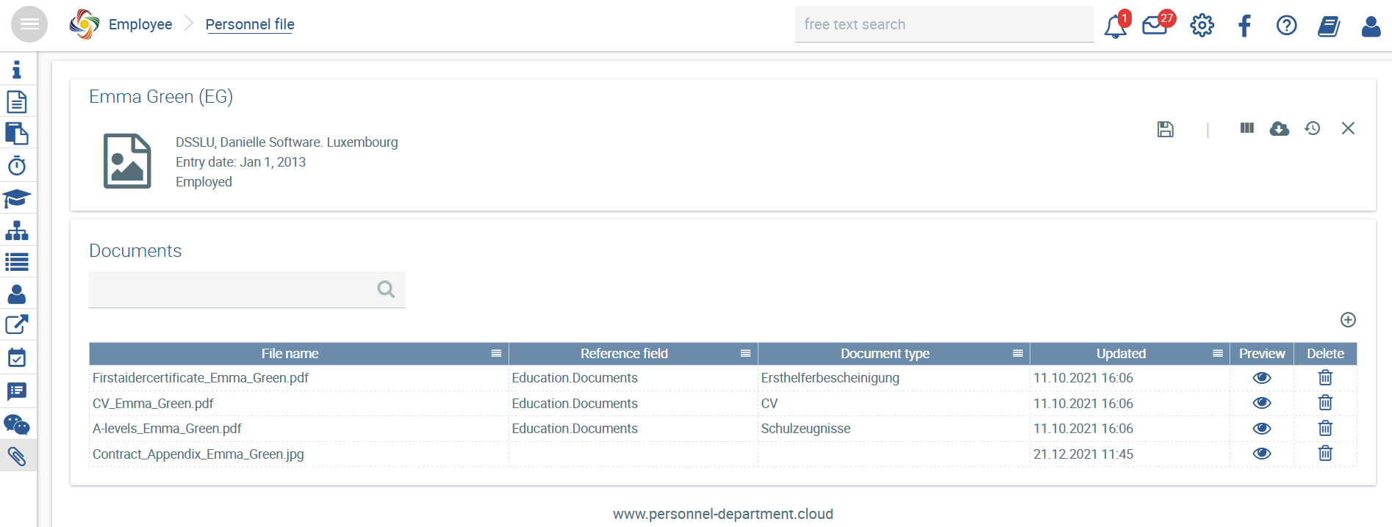Viewport: 1392px width, 527px height.
Task: Open the hamburger main menu
Action: [29, 24]
